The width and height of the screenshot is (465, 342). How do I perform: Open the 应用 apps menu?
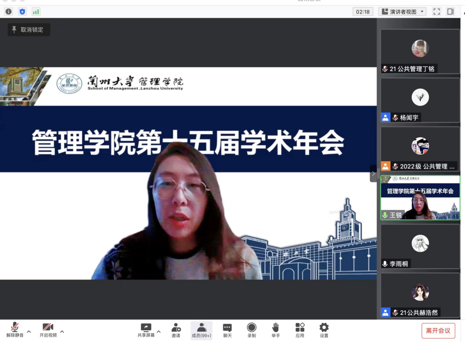[x=300, y=330]
